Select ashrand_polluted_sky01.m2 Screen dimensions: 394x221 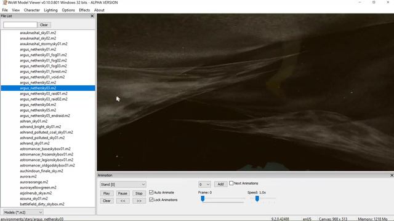tap(42, 138)
